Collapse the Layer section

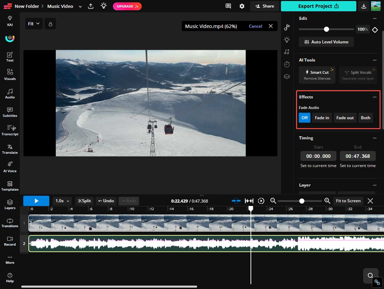pyautogui.click(x=374, y=185)
